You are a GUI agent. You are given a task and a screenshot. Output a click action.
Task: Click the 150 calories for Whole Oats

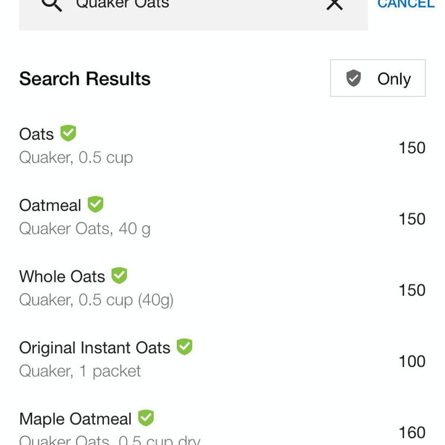click(x=412, y=290)
